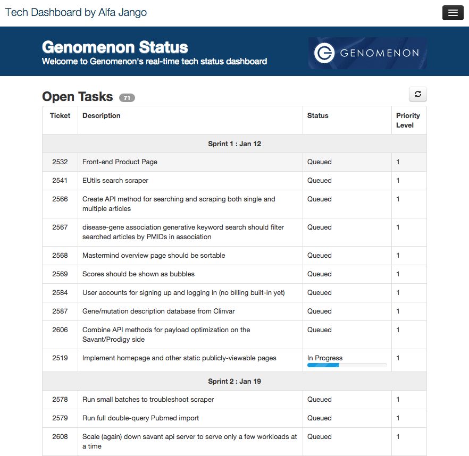Select ticket number 2567
This screenshot has width=469, height=456.
(60, 227)
